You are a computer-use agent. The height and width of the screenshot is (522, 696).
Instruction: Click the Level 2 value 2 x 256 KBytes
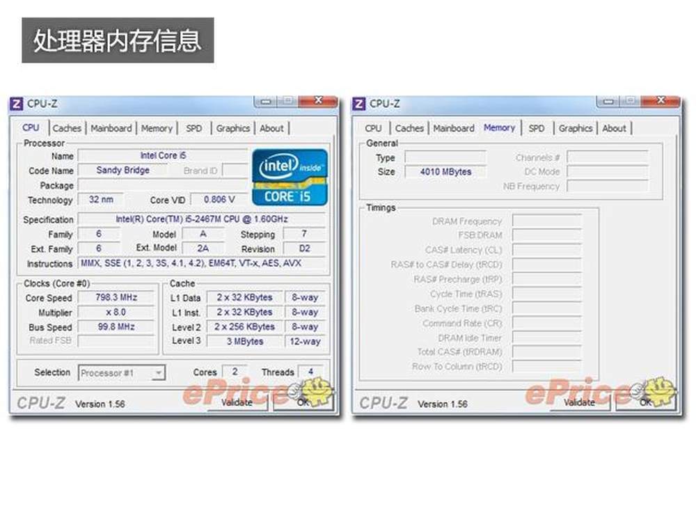point(244,327)
